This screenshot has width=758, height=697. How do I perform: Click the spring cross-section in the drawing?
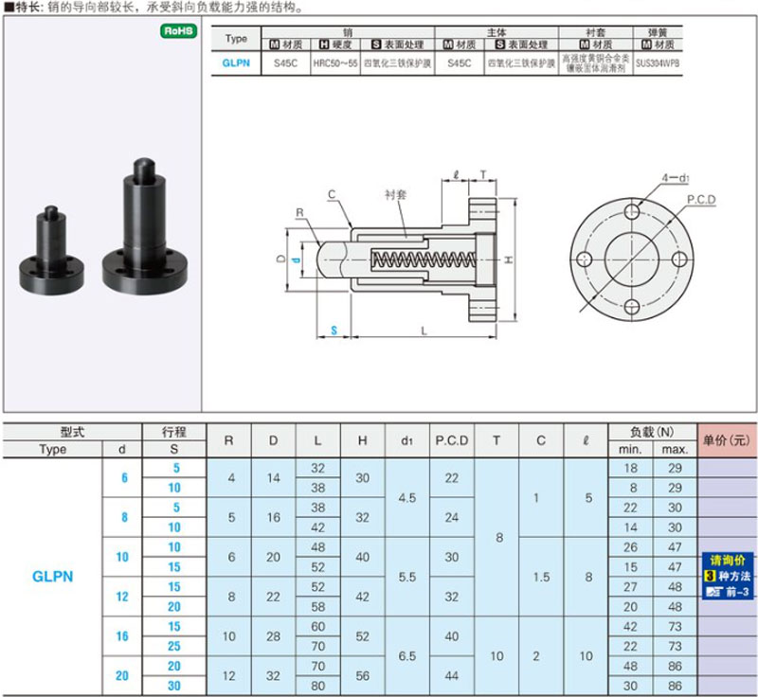point(417,259)
